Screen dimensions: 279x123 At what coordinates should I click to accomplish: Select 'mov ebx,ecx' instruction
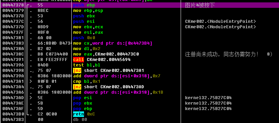click(88, 27)
